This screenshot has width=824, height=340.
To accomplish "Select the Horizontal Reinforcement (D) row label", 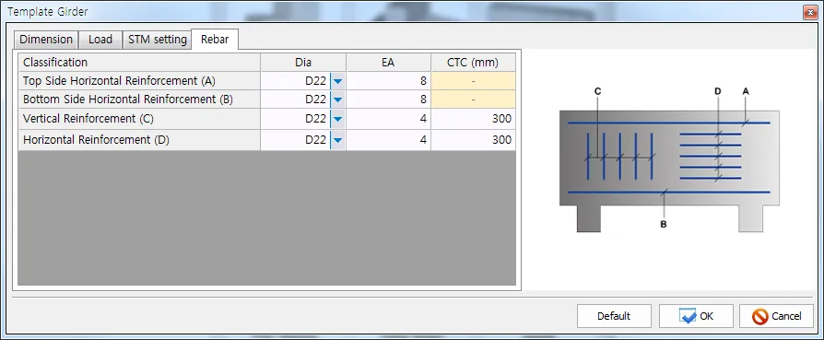I will [139, 140].
